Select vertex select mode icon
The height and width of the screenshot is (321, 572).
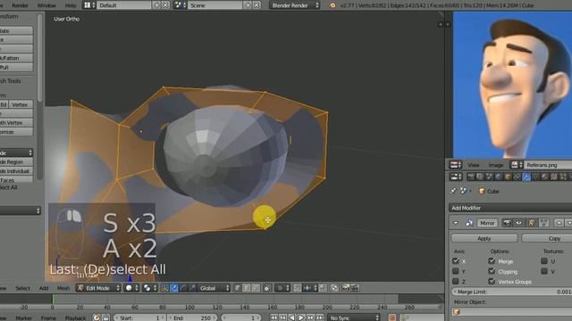[x=237, y=288]
